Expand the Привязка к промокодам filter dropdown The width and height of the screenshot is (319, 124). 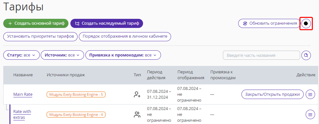pyautogui.click(x=123, y=55)
